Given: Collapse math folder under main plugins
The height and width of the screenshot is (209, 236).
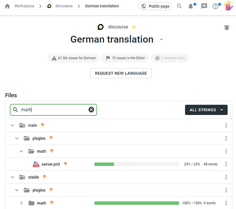Looking at the screenshot, I should [x=21, y=151].
